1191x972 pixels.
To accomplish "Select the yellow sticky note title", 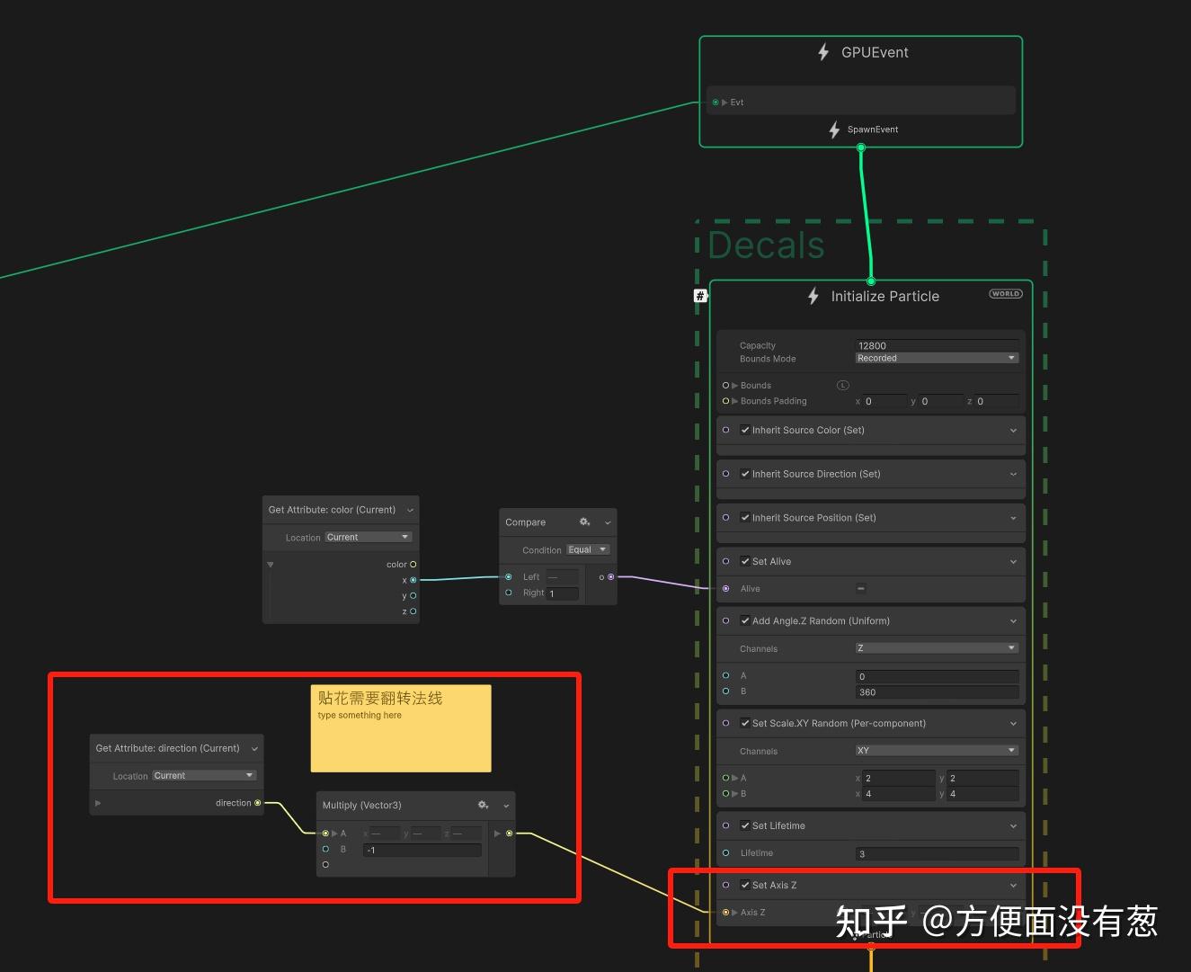I will (x=380, y=698).
